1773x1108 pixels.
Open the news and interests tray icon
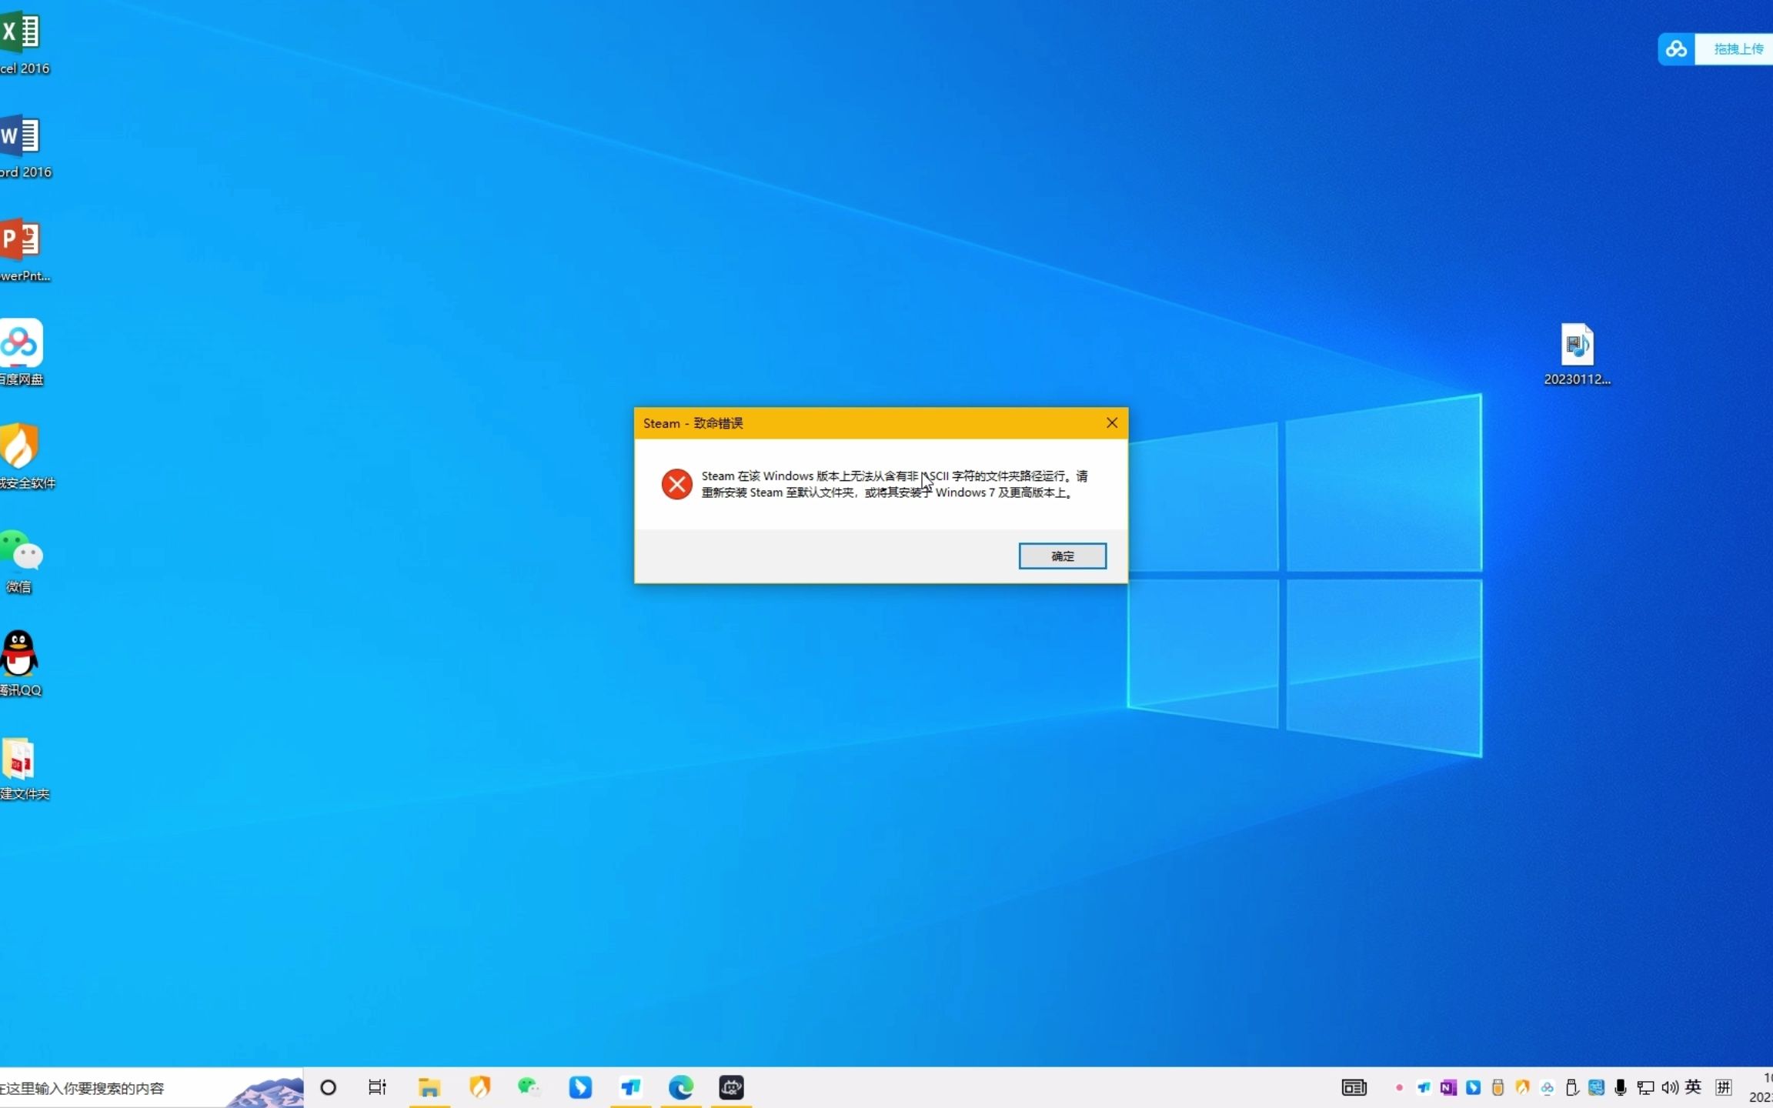(x=1354, y=1087)
